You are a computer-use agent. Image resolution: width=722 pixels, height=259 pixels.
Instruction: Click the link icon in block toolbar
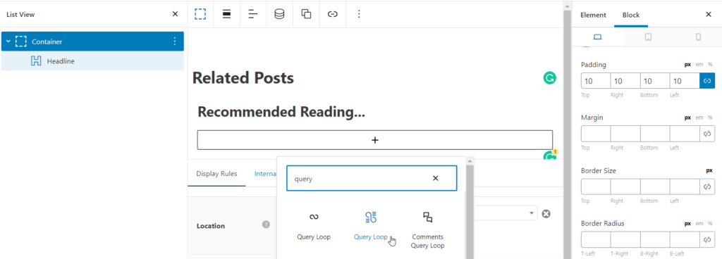[x=333, y=14]
